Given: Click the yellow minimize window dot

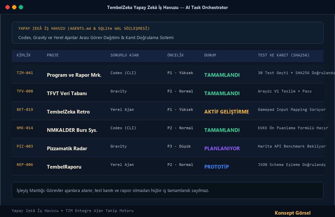Looking at the screenshot, I should [x=14, y=7].
